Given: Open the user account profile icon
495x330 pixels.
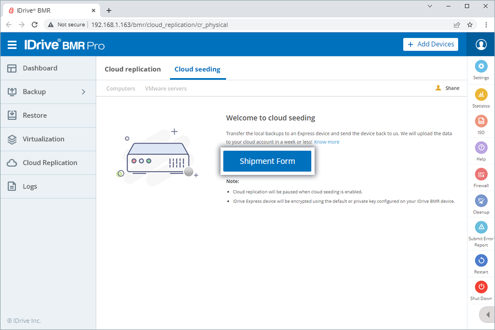Looking at the screenshot, I should 481,45.
